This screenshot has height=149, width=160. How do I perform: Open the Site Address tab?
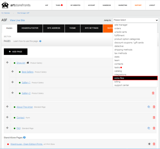click(x=54, y=28)
